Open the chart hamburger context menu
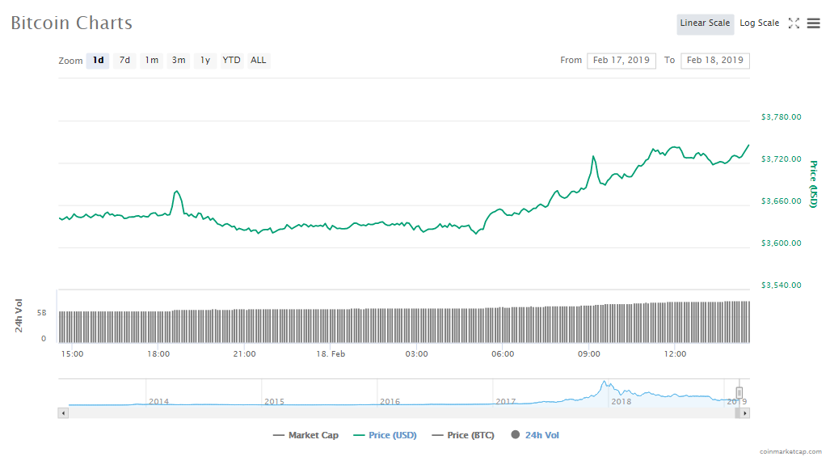This screenshot has width=830, height=465. 813,23
